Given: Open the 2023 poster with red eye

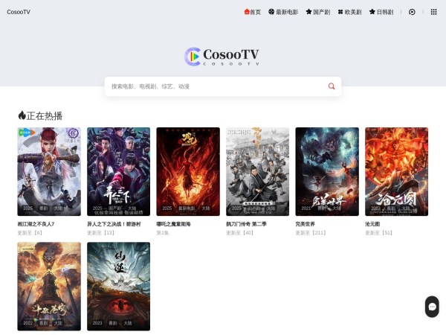Looking at the screenshot, I should pos(118,286).
